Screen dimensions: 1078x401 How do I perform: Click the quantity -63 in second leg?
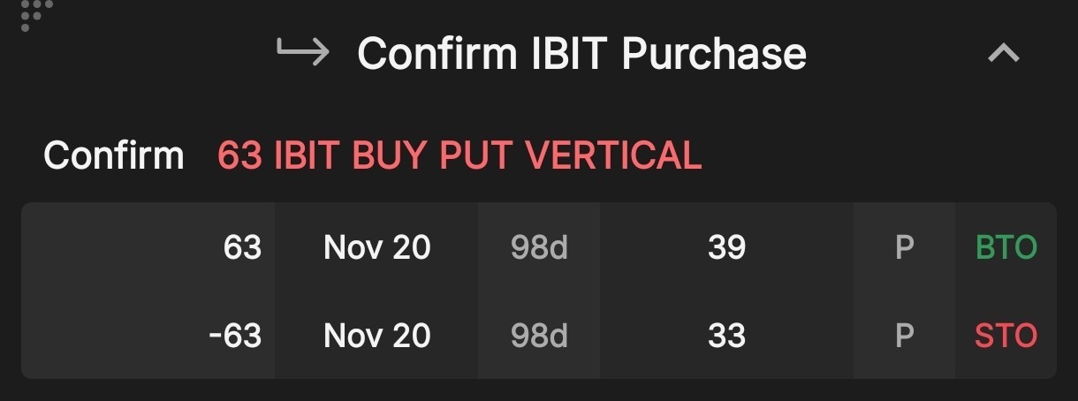click(x=235, y=336)
